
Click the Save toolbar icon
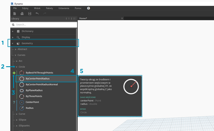(30, 13)
